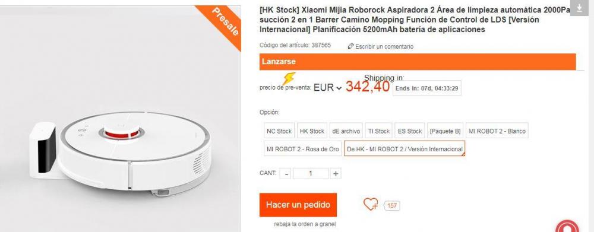Select MI ROBOT 2 - Blanco variant
Screen dimensions: 594x232
(x=497, y=131)
